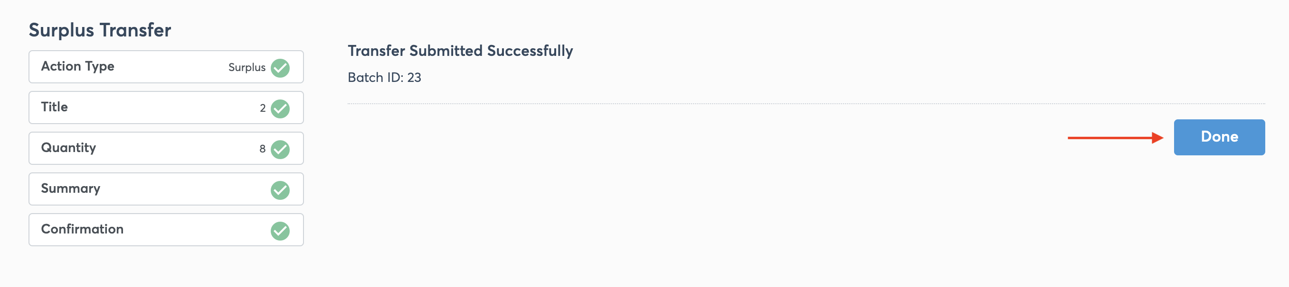Click the Transfer Submitted Successfully heading

(460, 50)
